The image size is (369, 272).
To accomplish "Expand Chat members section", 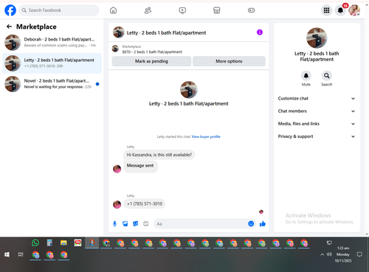I will [x=317, y=111].
